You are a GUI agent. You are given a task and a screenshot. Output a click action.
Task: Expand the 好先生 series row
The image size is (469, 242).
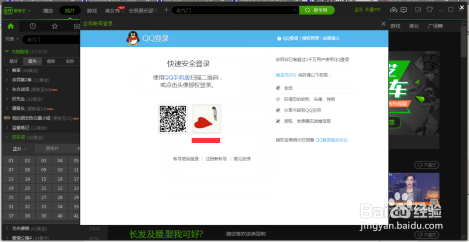(x=7, y=99)
